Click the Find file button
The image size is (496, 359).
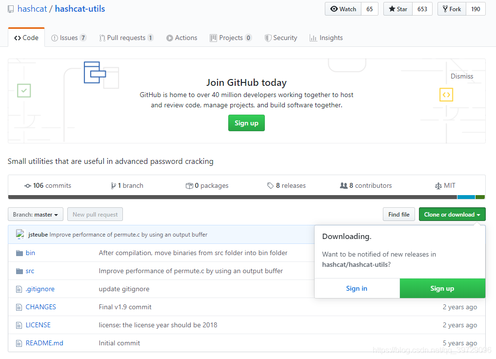click(399, 215)
